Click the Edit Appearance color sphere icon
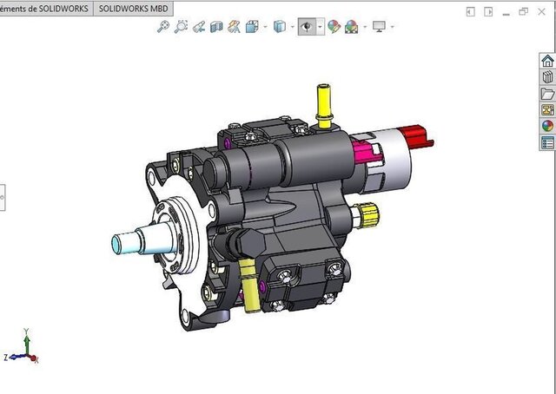The height and width of the screenshot is (394, 556). 334,27
